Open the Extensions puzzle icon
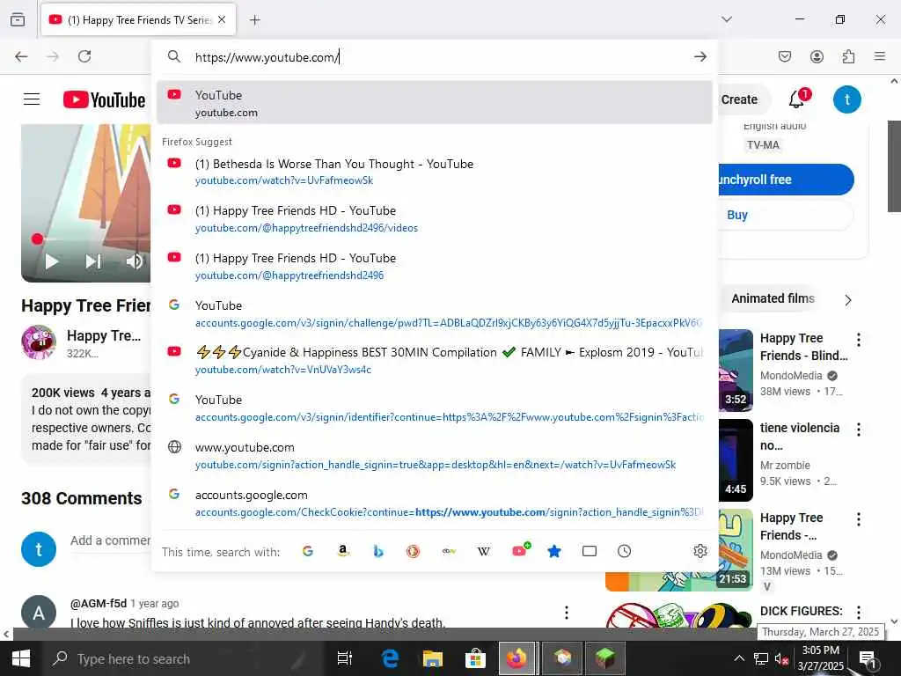The width and height of the screenshot is (901, 676). tap(848, 56)
